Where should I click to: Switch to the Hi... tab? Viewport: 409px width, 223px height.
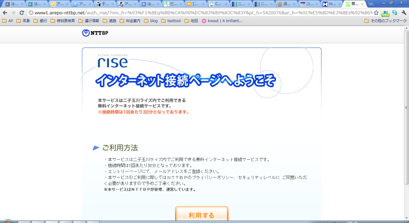[x=331, y=4]
